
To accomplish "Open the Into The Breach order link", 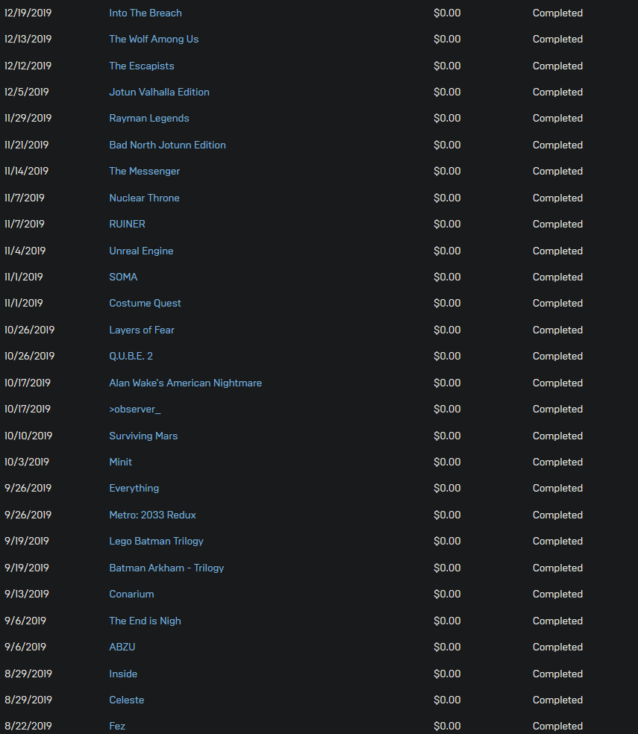I will 146,13.
